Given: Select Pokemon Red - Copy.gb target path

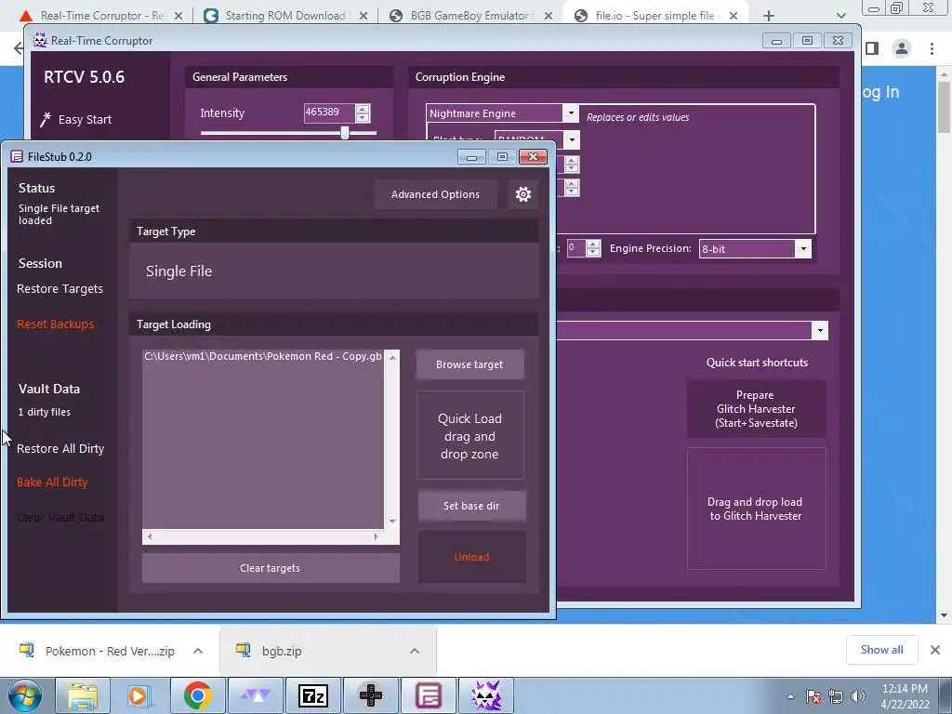Looking at the screenshot, I should tap(263, 356).
